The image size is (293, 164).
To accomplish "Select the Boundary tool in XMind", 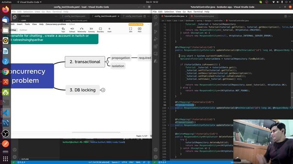I will 100,30.
